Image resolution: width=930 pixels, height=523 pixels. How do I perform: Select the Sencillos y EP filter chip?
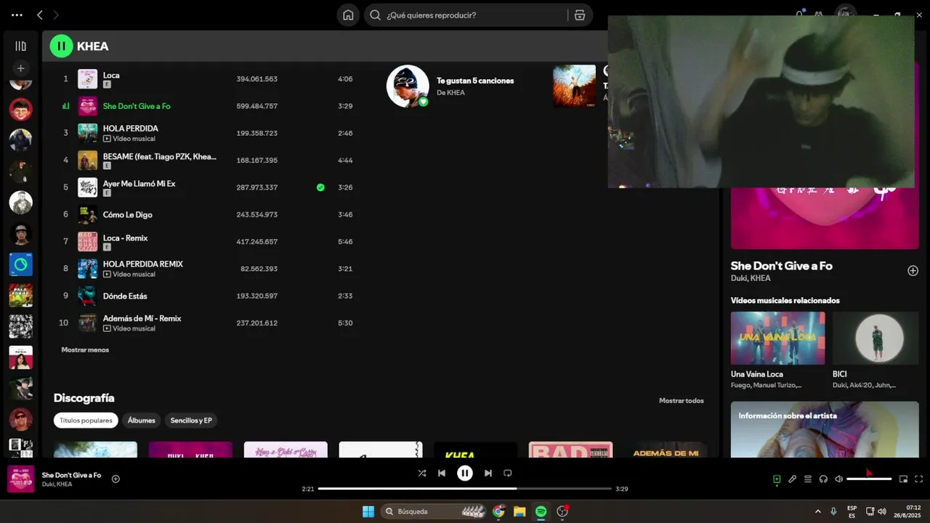[x=191, y=421]
